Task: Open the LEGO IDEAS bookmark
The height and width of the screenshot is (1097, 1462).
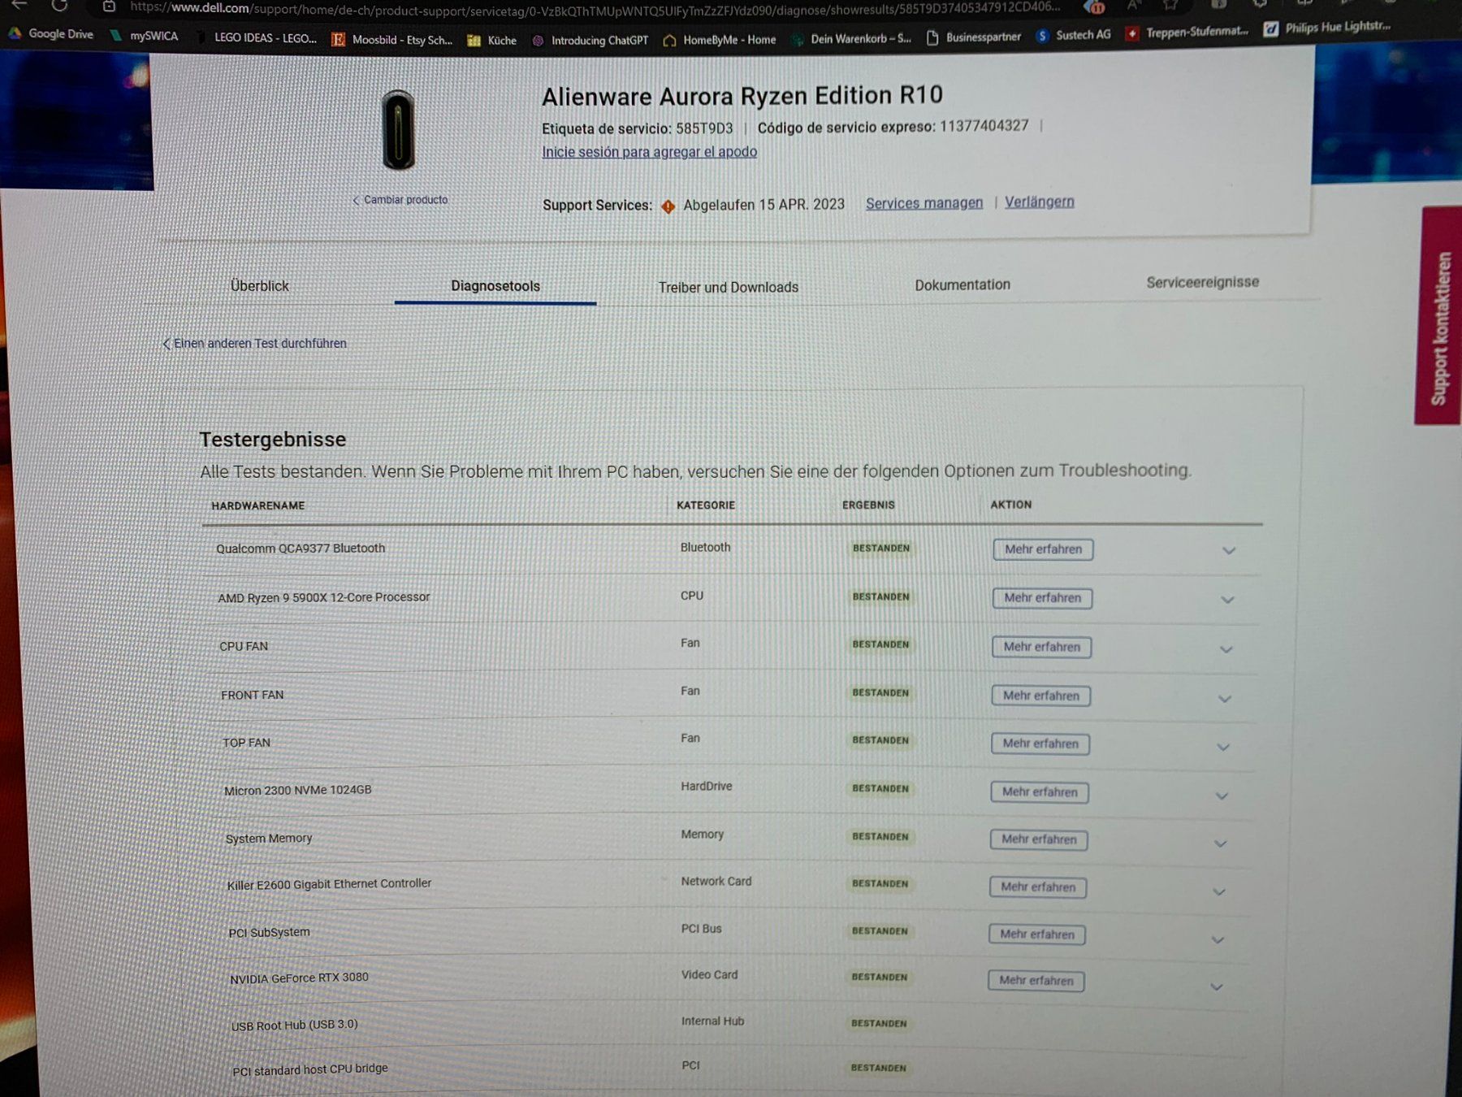Action: tap(257, 37)
